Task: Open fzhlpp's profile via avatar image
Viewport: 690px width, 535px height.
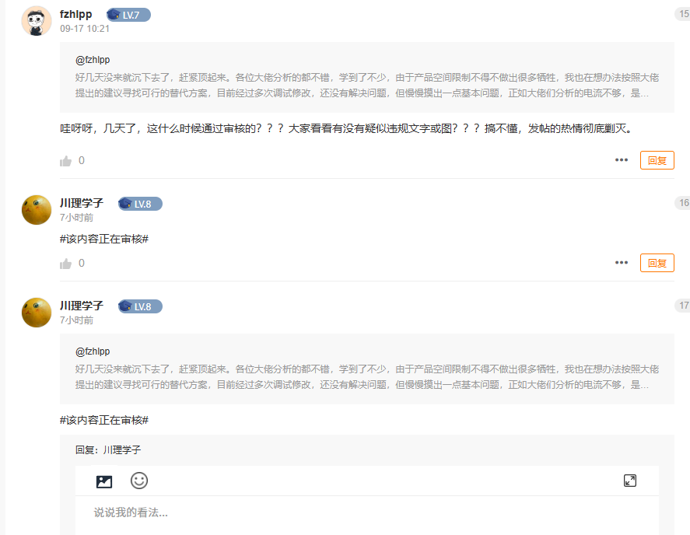Action: pyautogui.click(x=36, y=21)
